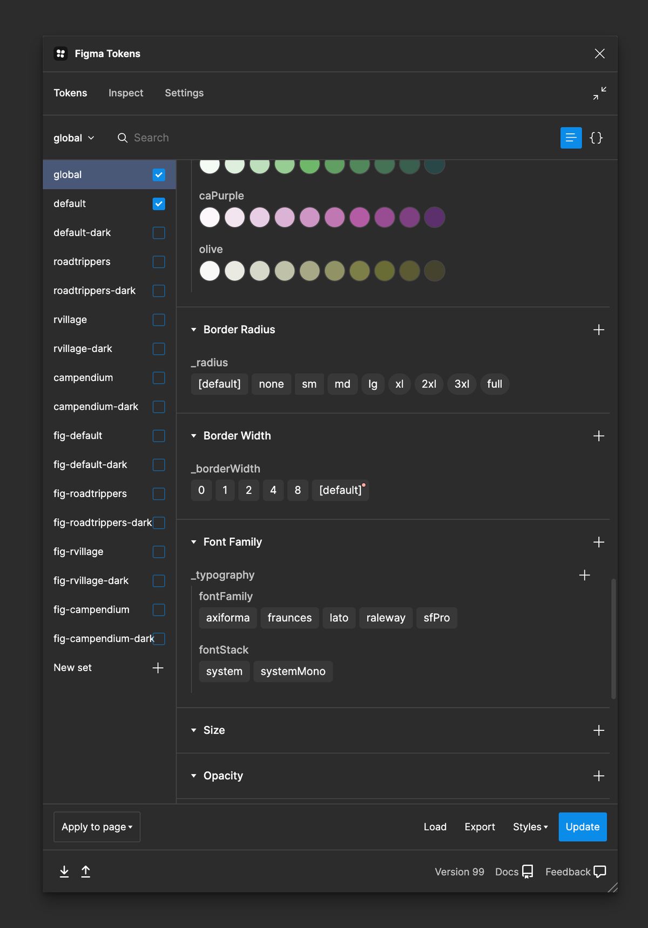Viewport: 648px width, 928px height.
Task: Enable the roadtrippers token set
Action: click(x=159, y=262)
